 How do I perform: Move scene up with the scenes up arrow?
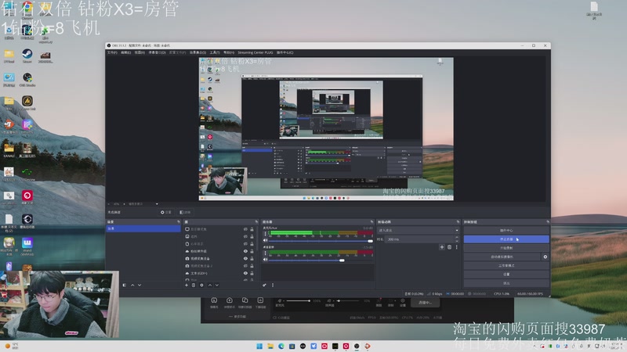132,286
